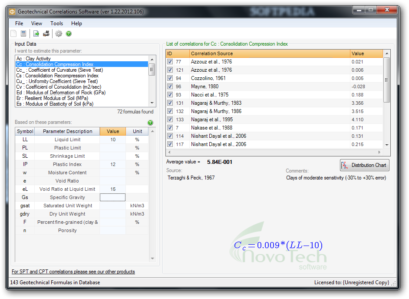Click the correlations list scroll-up arrow

click(387, 53)
